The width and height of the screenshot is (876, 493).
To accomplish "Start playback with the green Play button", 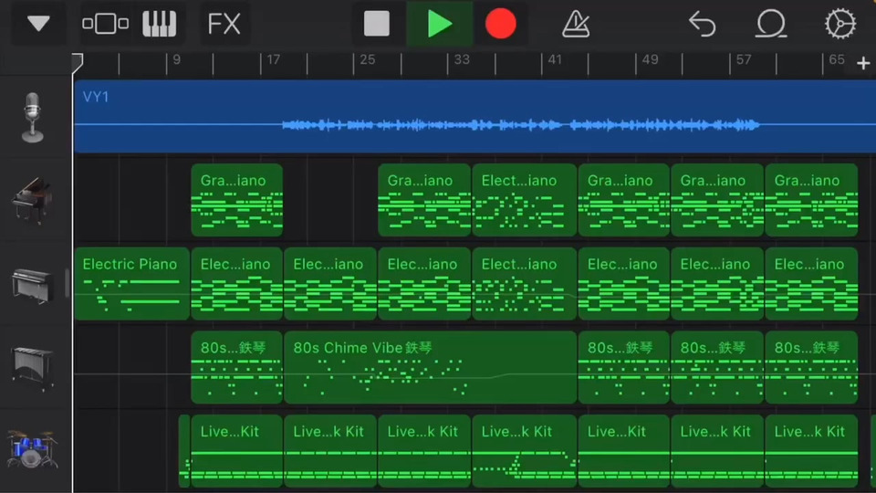I will (x=440, y=24).
